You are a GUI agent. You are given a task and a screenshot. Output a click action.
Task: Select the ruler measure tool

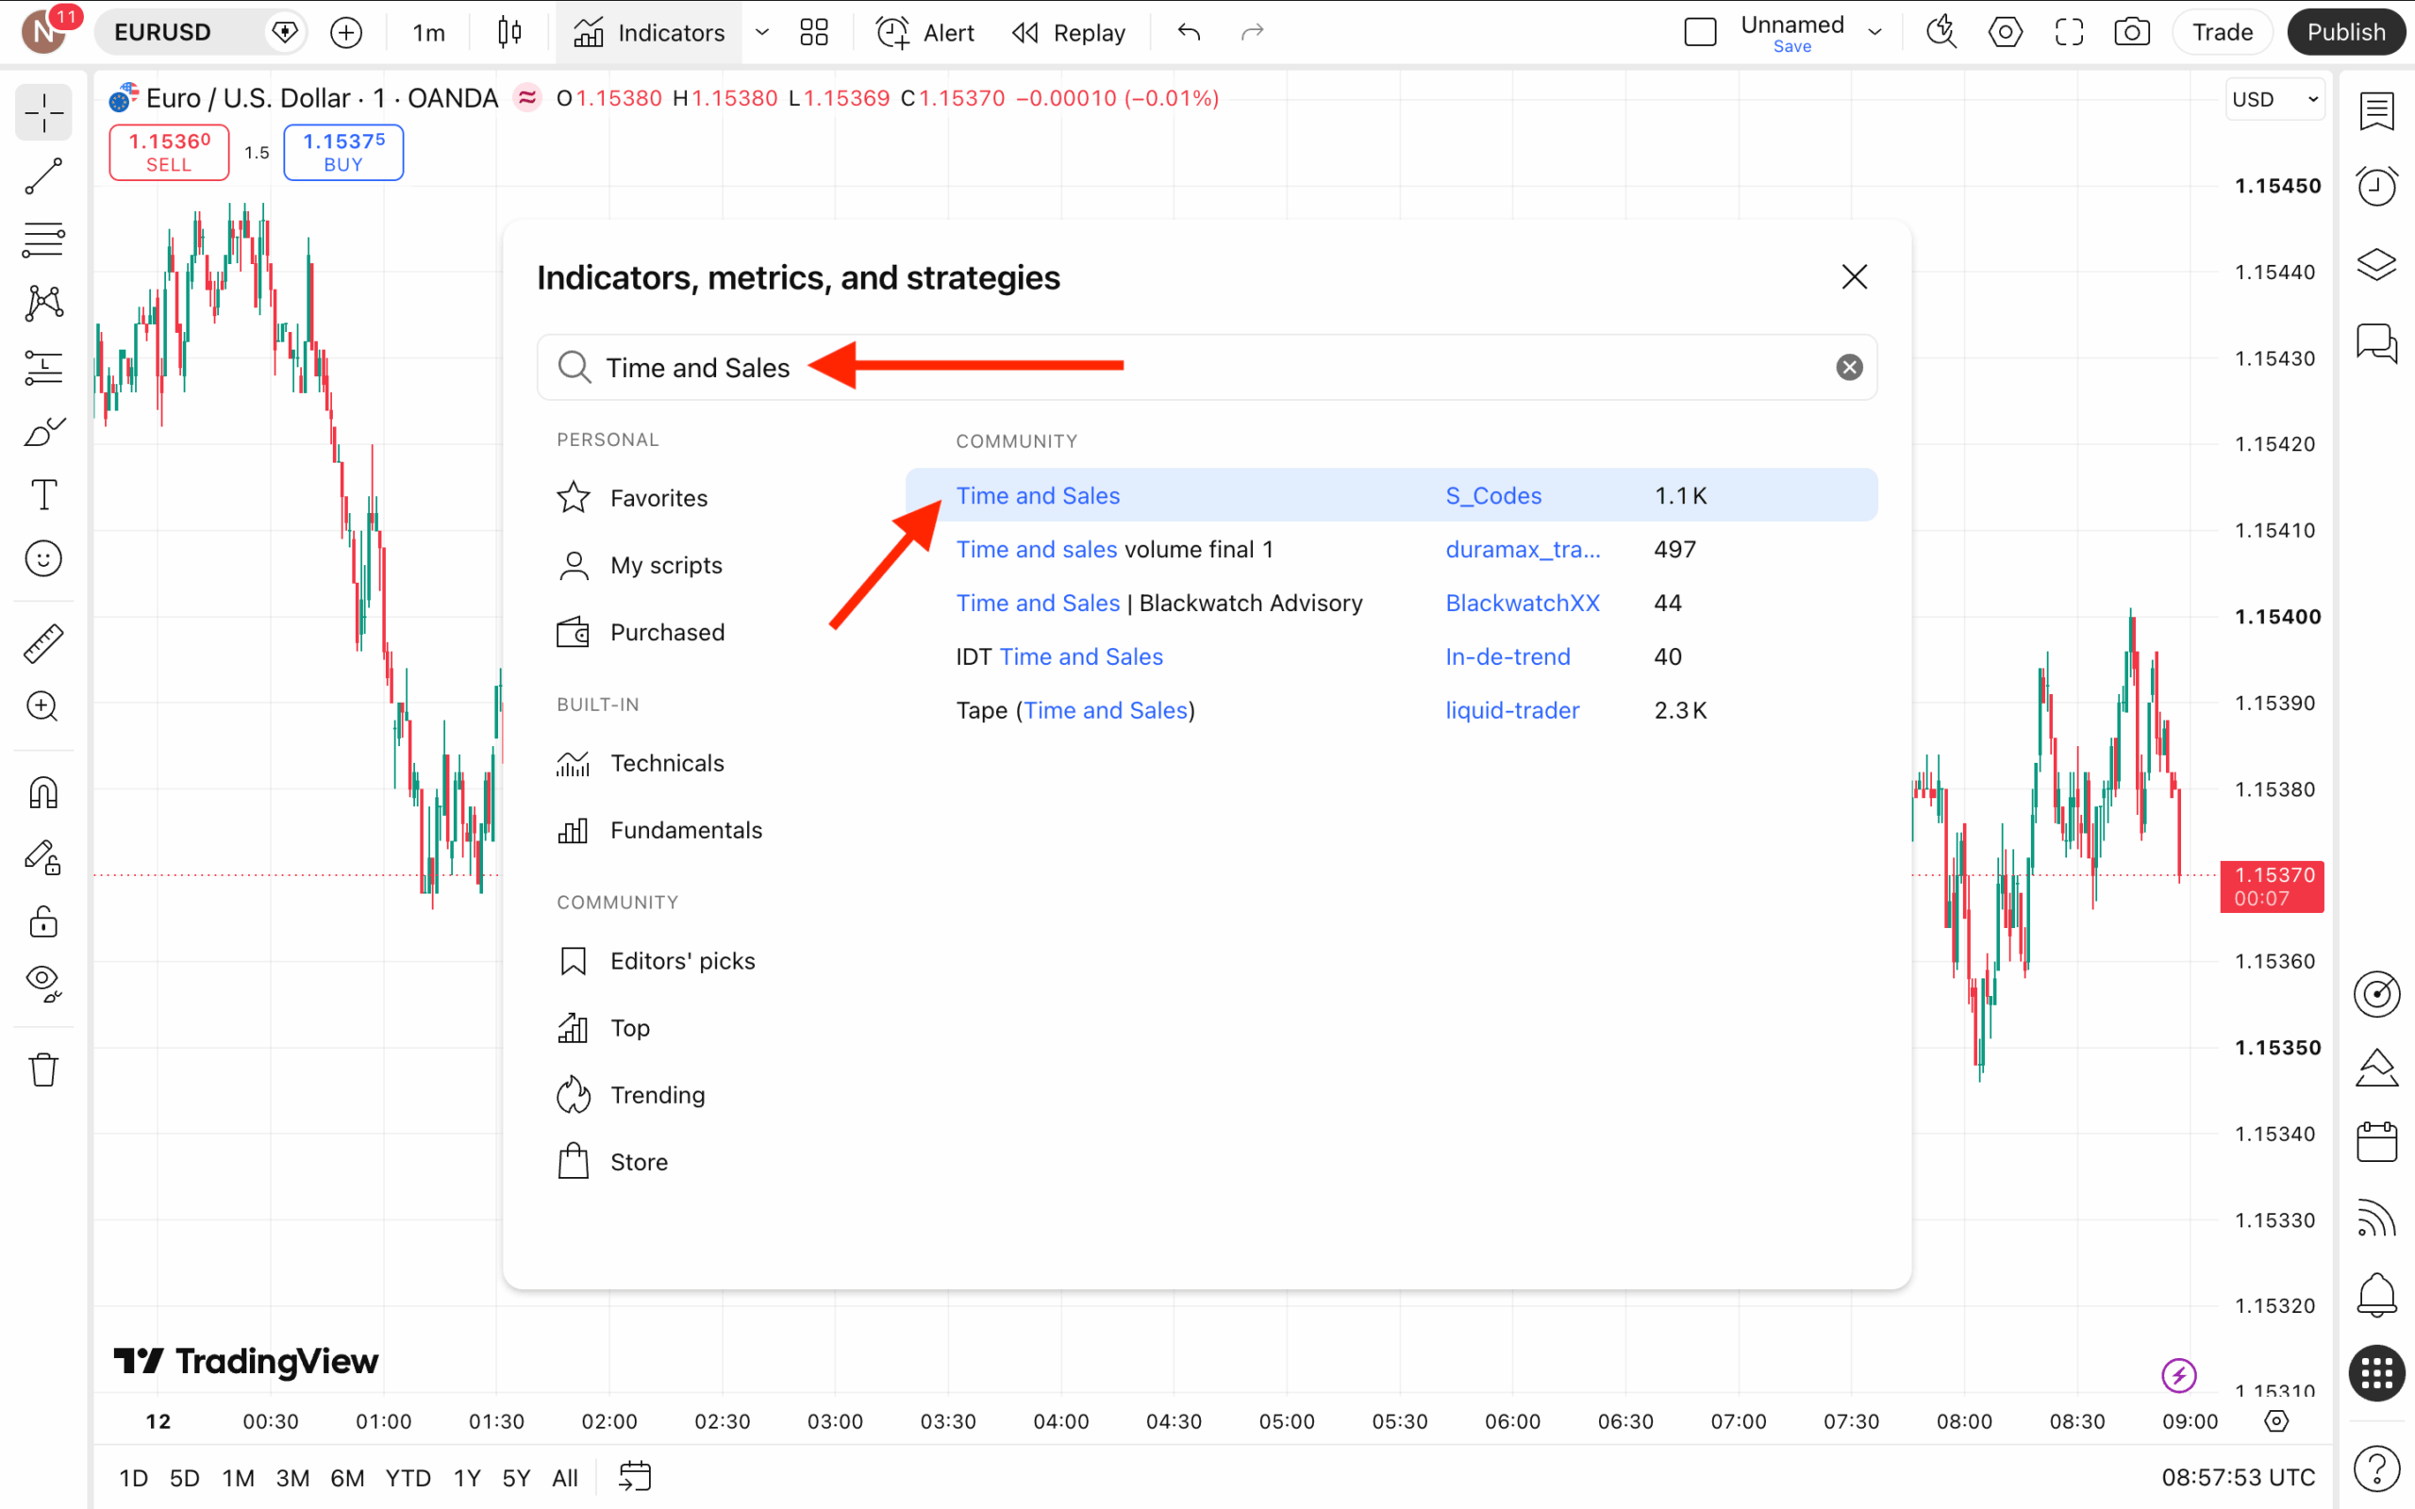(x=42, y=644)
